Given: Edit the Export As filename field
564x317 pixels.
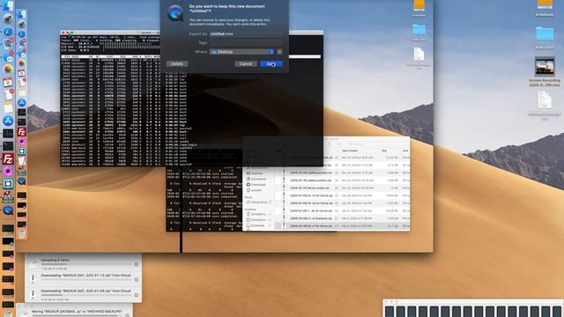Looking at the screenshot, I should 246,33.
